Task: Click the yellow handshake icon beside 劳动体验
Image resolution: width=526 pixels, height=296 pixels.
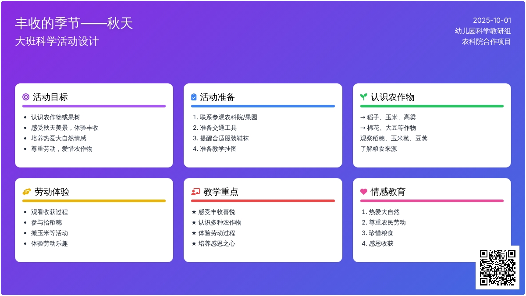Action: 27,192
